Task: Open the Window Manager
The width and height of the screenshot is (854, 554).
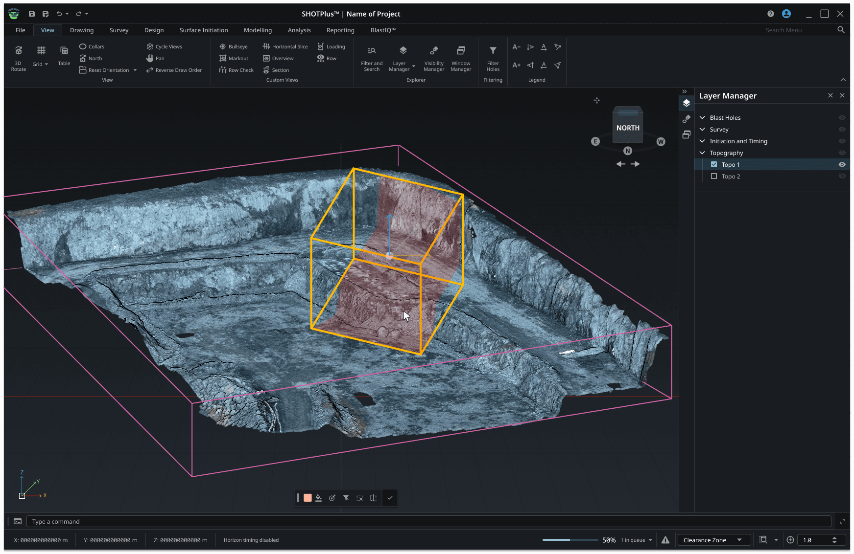Action: [x=460, y=58]
